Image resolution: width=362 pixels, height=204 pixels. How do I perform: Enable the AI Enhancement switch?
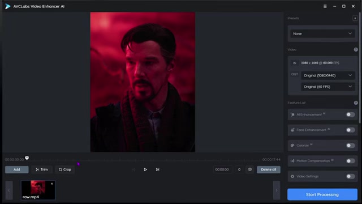[351, 114]
